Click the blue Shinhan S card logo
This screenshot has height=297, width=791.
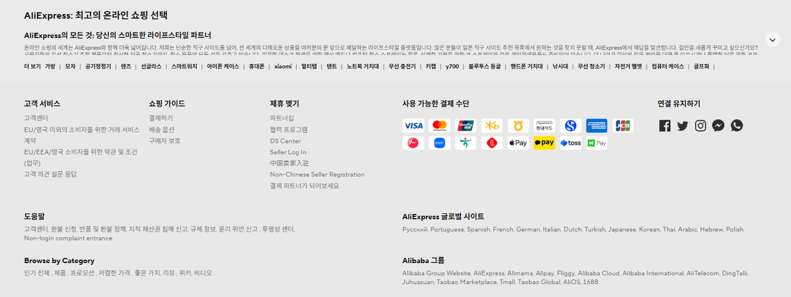pyautogui.click(x=570, y=126)
